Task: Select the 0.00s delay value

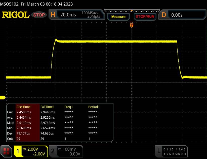Action: pos(177,15)
